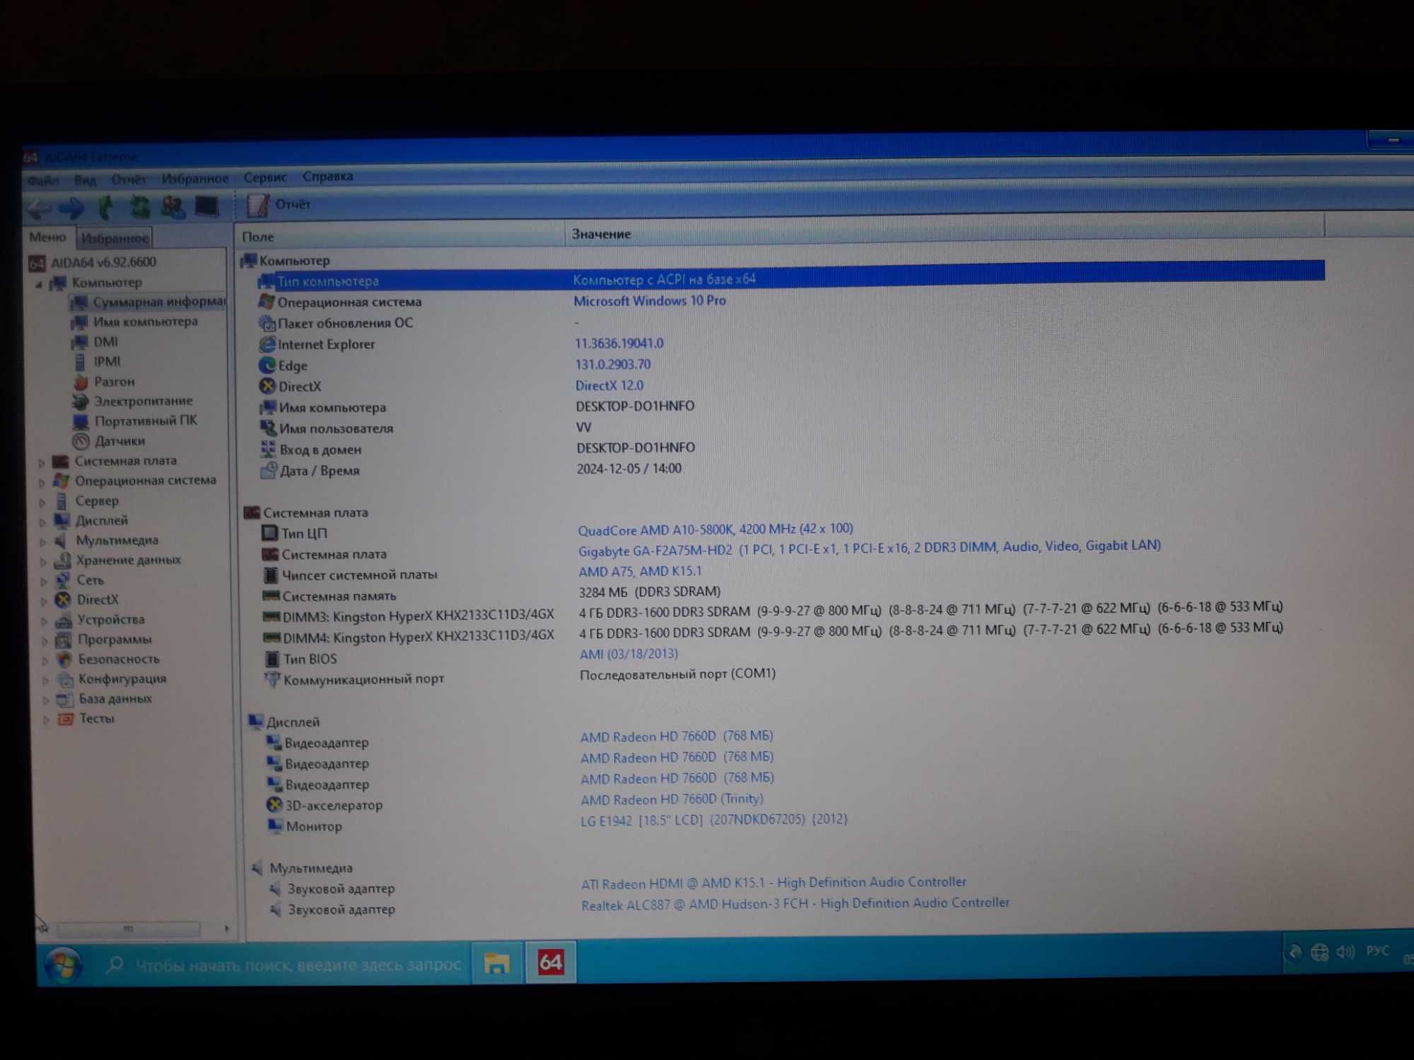This screenshot has width=1414, height=1060.
Task: Open Отчёт from the toolbar
Action: (x=279, y=205)
